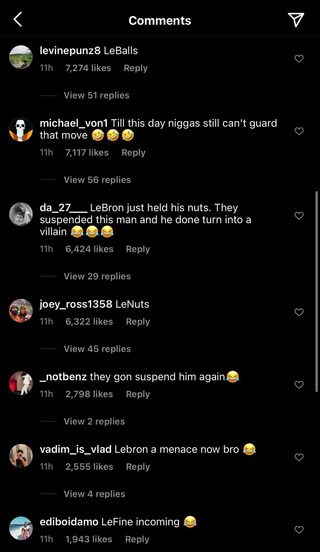Expand View 45 replies

(x=97, y=349)
